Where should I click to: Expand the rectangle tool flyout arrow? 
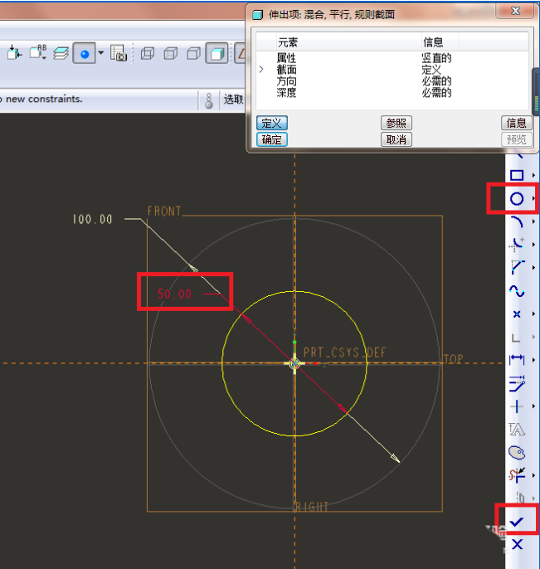click(x=533, y=175)
